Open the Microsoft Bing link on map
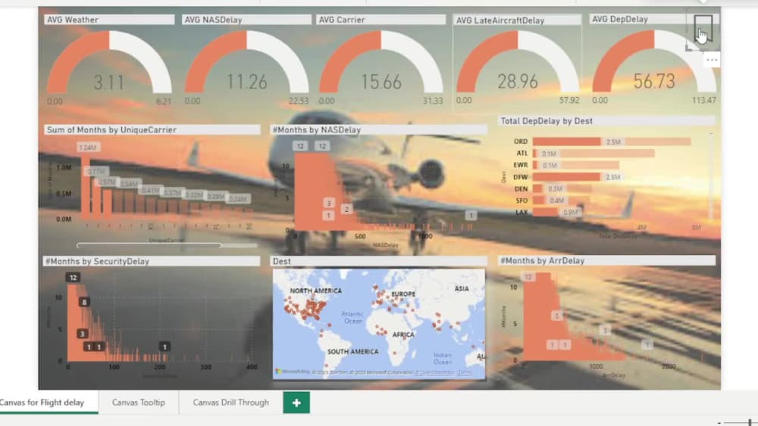758x426 pixels. [x=293, y=372]
